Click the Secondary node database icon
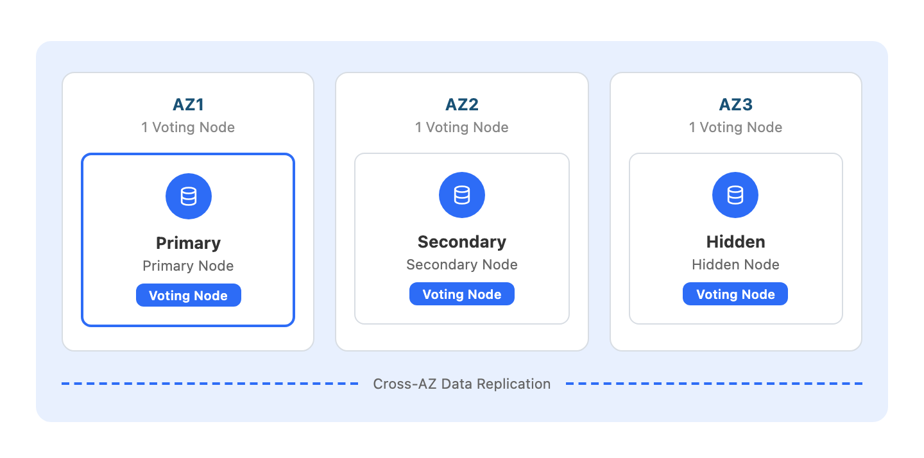This screenshot has height=458, width=924. coord(462,195)
